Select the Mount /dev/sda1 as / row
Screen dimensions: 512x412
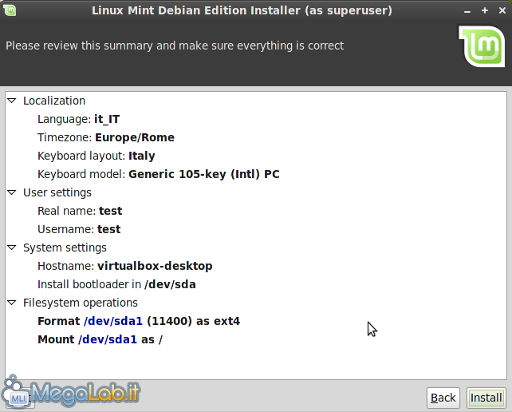click(x=100, y=339)
